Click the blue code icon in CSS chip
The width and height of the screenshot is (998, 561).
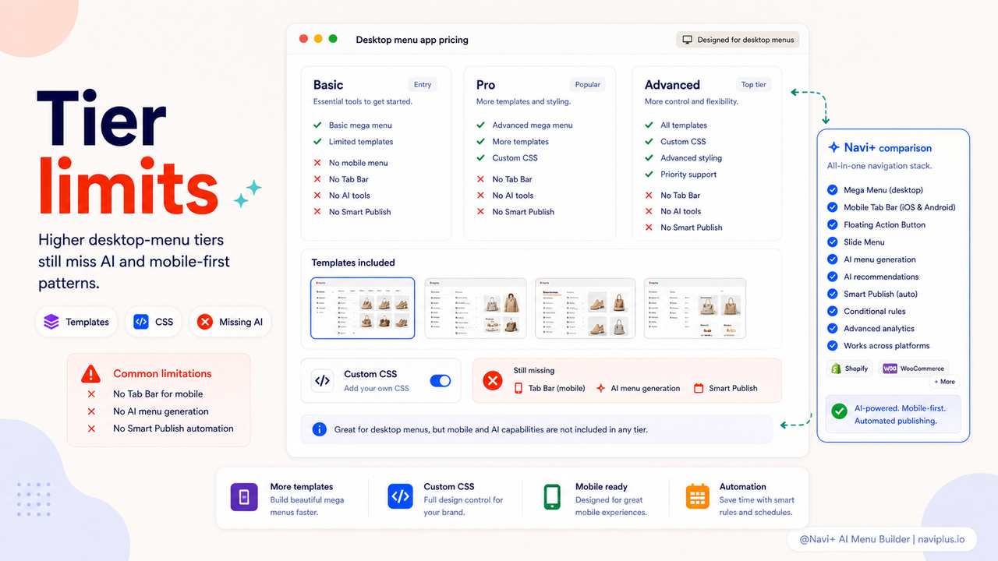coord(141,322)
